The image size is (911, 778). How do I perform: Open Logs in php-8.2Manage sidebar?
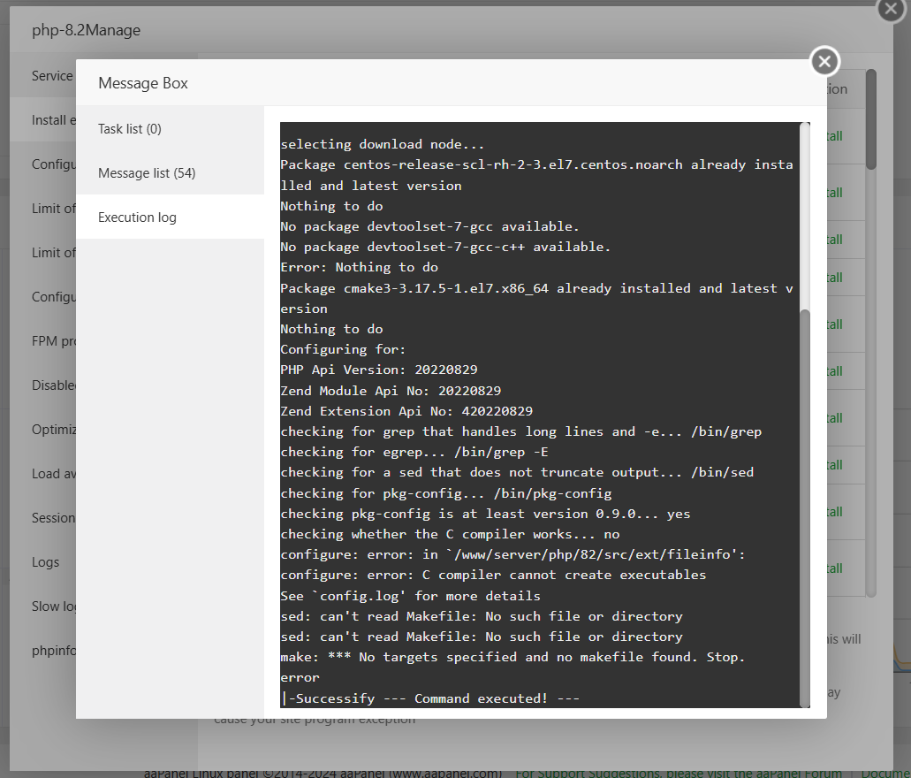pyautogui.click(x=45, y=561)
